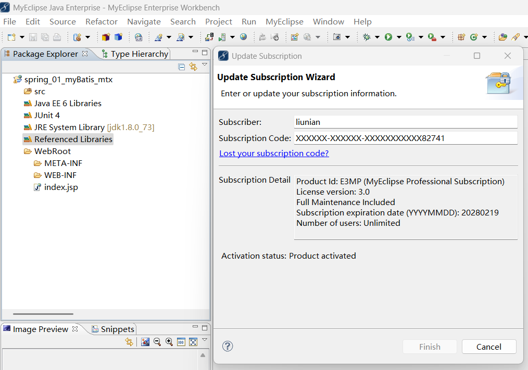This screenshot has height=370, width=528.
Task: Click the Zoom In icon in Image Preview
Action: (x=169, y=342)
